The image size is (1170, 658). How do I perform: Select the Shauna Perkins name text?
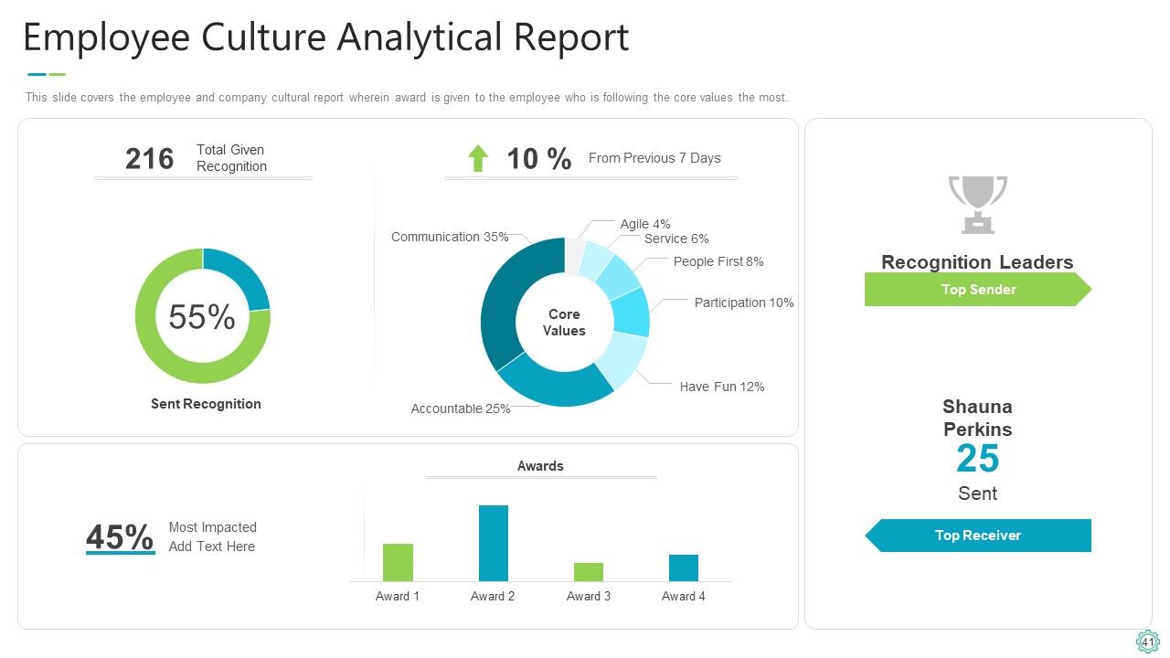pyautogui.click(x=977, y=418)
